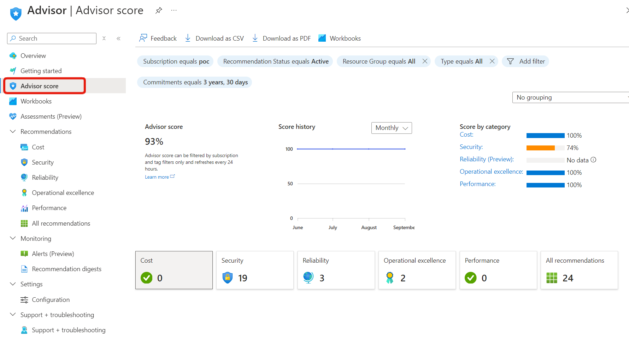Click the Support + troubleshooting person icon
Image resolution: width=629 pixels, height=340 pixels.
(24, 330)
